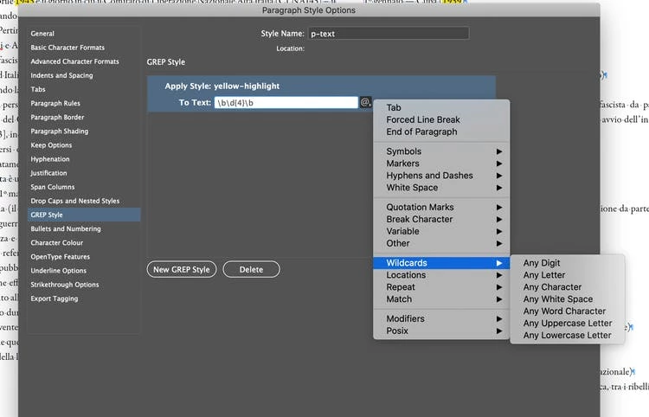The image size is (649, 417).
Task: Insert Forced Line Break
Action: 441,119
